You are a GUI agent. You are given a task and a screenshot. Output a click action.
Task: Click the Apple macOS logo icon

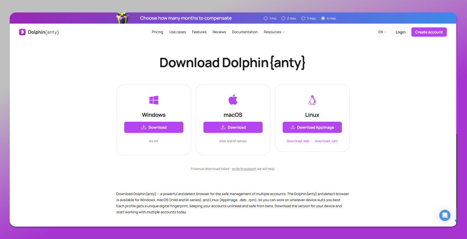[233, 100]
